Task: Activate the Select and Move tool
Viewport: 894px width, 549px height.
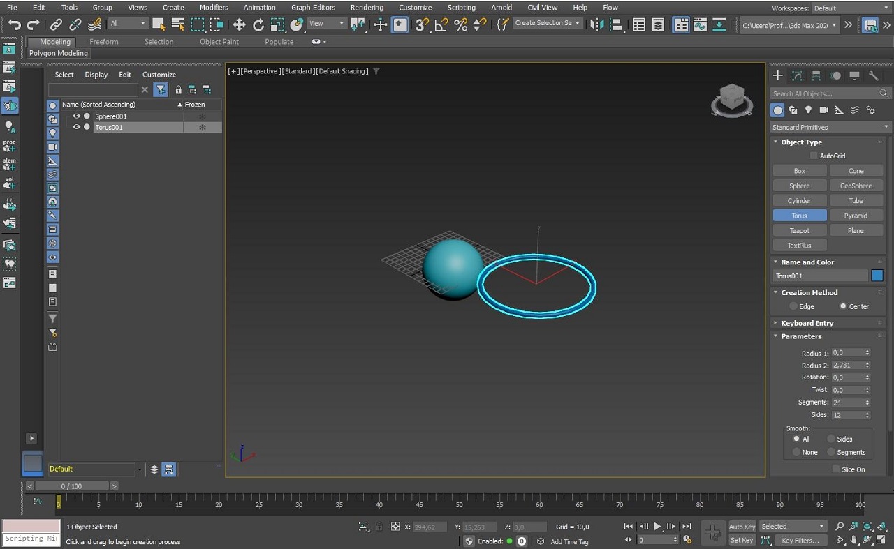Action: tap(239, 25)
